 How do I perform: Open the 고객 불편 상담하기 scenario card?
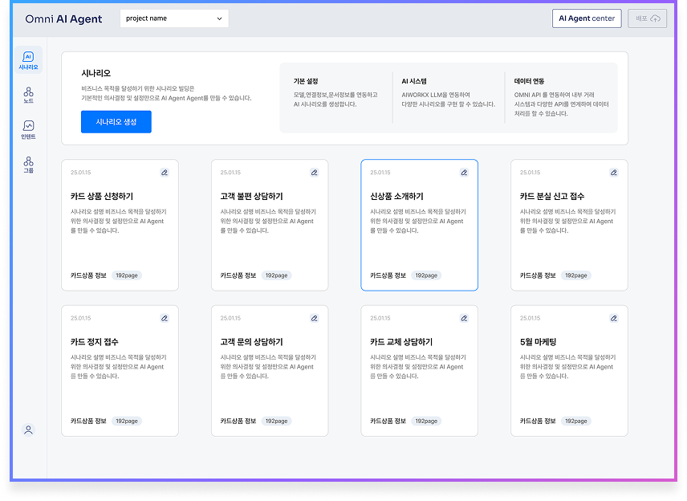point(270,225)
